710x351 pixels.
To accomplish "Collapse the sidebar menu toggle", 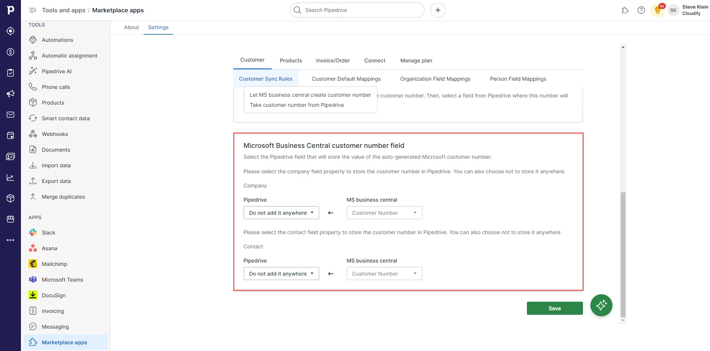I will click(x=33, y=10).
